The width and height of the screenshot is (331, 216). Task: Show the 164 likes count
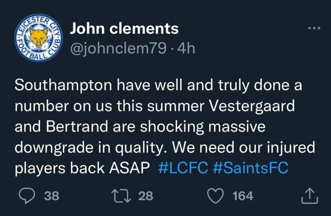coord(243,196)
